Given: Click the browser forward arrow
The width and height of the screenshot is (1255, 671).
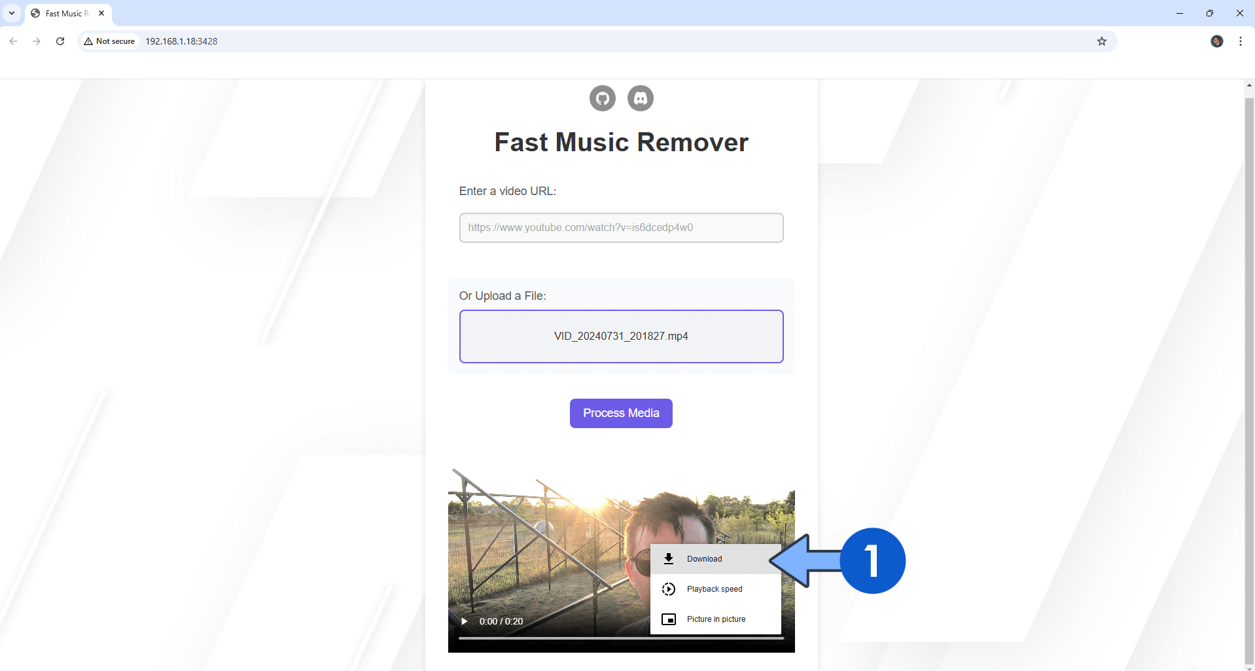Looking at the screenshot, I should click(37, 41).
